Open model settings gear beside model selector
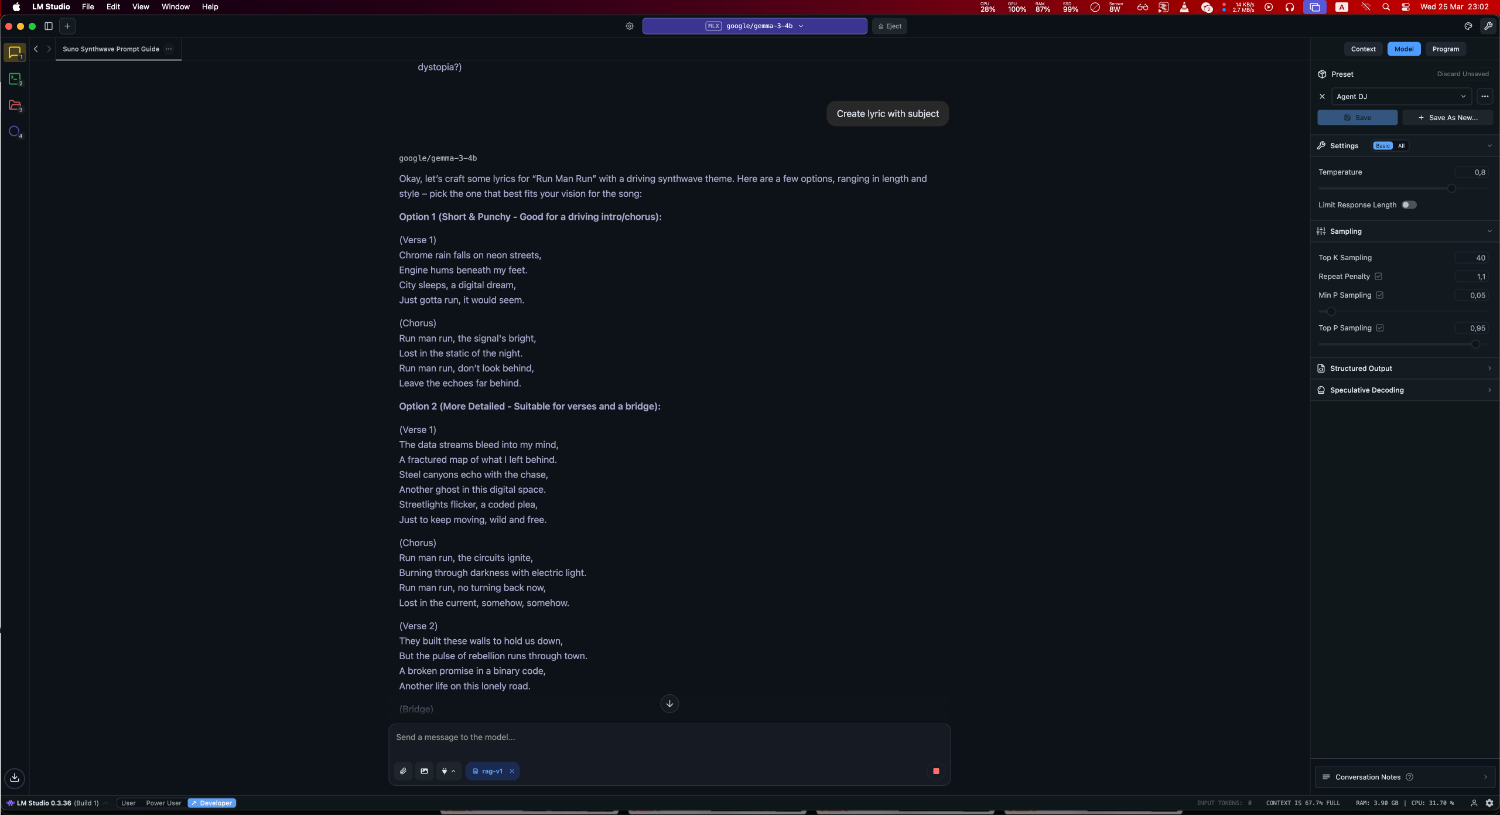This screenshot has width=1500, height=815. pos(630,26)
